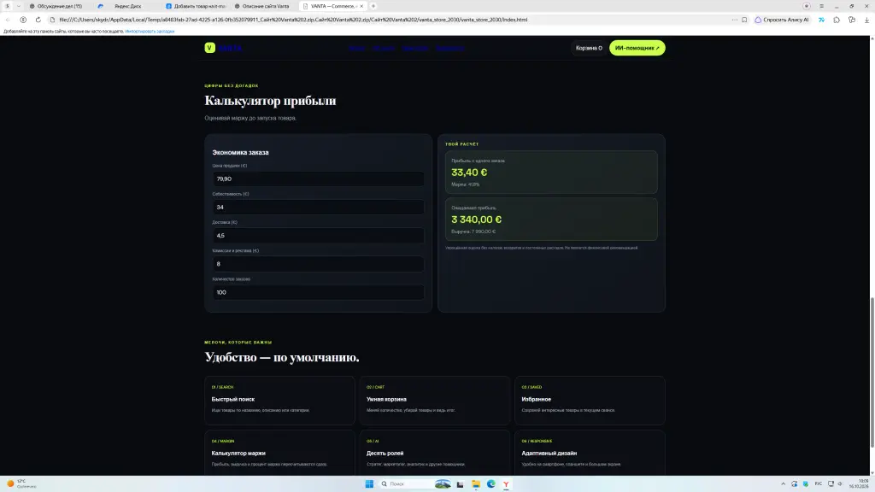
Task: Click the «Адаптивный дизайн» feature card
Action: 590,453
